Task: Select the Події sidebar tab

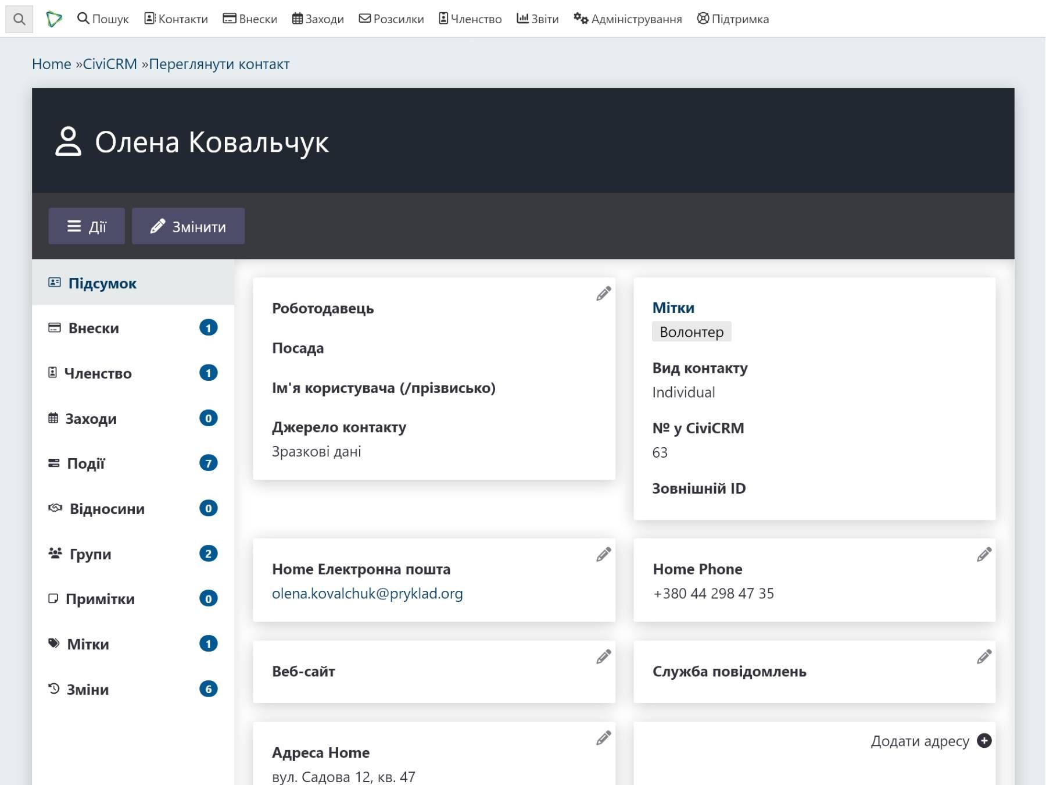Action: [133, 463]
